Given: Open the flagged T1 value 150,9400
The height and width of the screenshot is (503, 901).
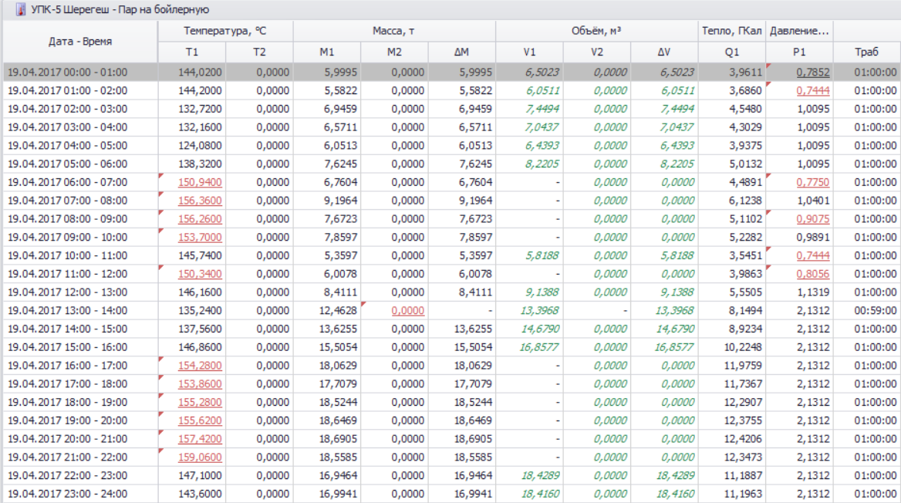Looking at the screenshot, I should [200, 182].
